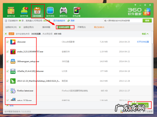The width and height of the screenshot is (157, 117).
Task: Click the version text 5.1.0.1011 in status bar
Action: tap(26, 112)
